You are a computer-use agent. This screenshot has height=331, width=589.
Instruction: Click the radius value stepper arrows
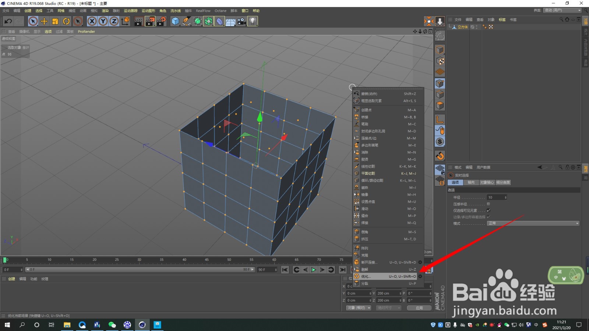(505, 197)
